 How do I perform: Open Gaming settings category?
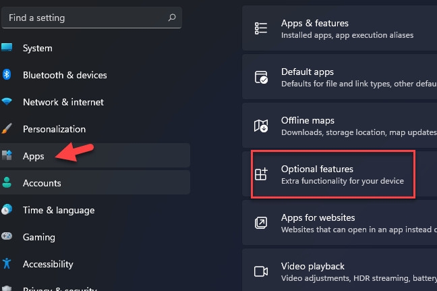(x=95, y=237)
